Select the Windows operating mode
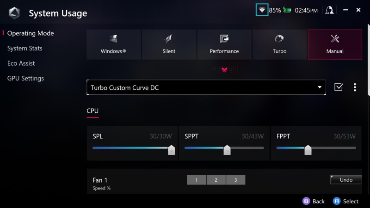The height and width of the screenshot is (208, 370). tap(113, 44)
